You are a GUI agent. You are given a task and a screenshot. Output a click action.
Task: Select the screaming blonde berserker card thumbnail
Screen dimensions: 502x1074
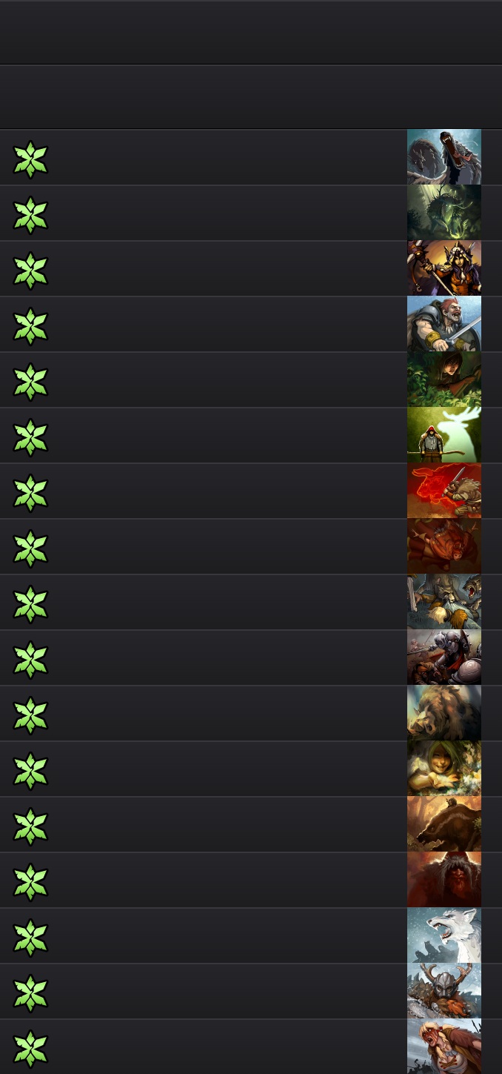(444, 1047)
